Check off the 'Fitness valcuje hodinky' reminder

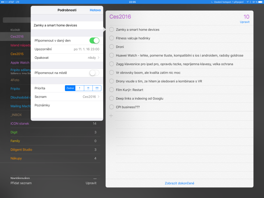click(111, 38)
